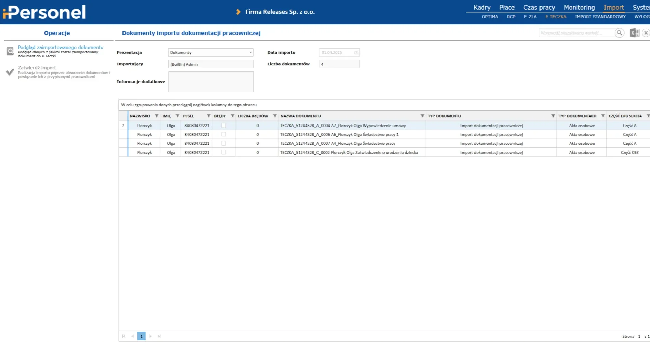Export table to Excel icon
This screenshot has height=342, width=650.
pos(634,33)
